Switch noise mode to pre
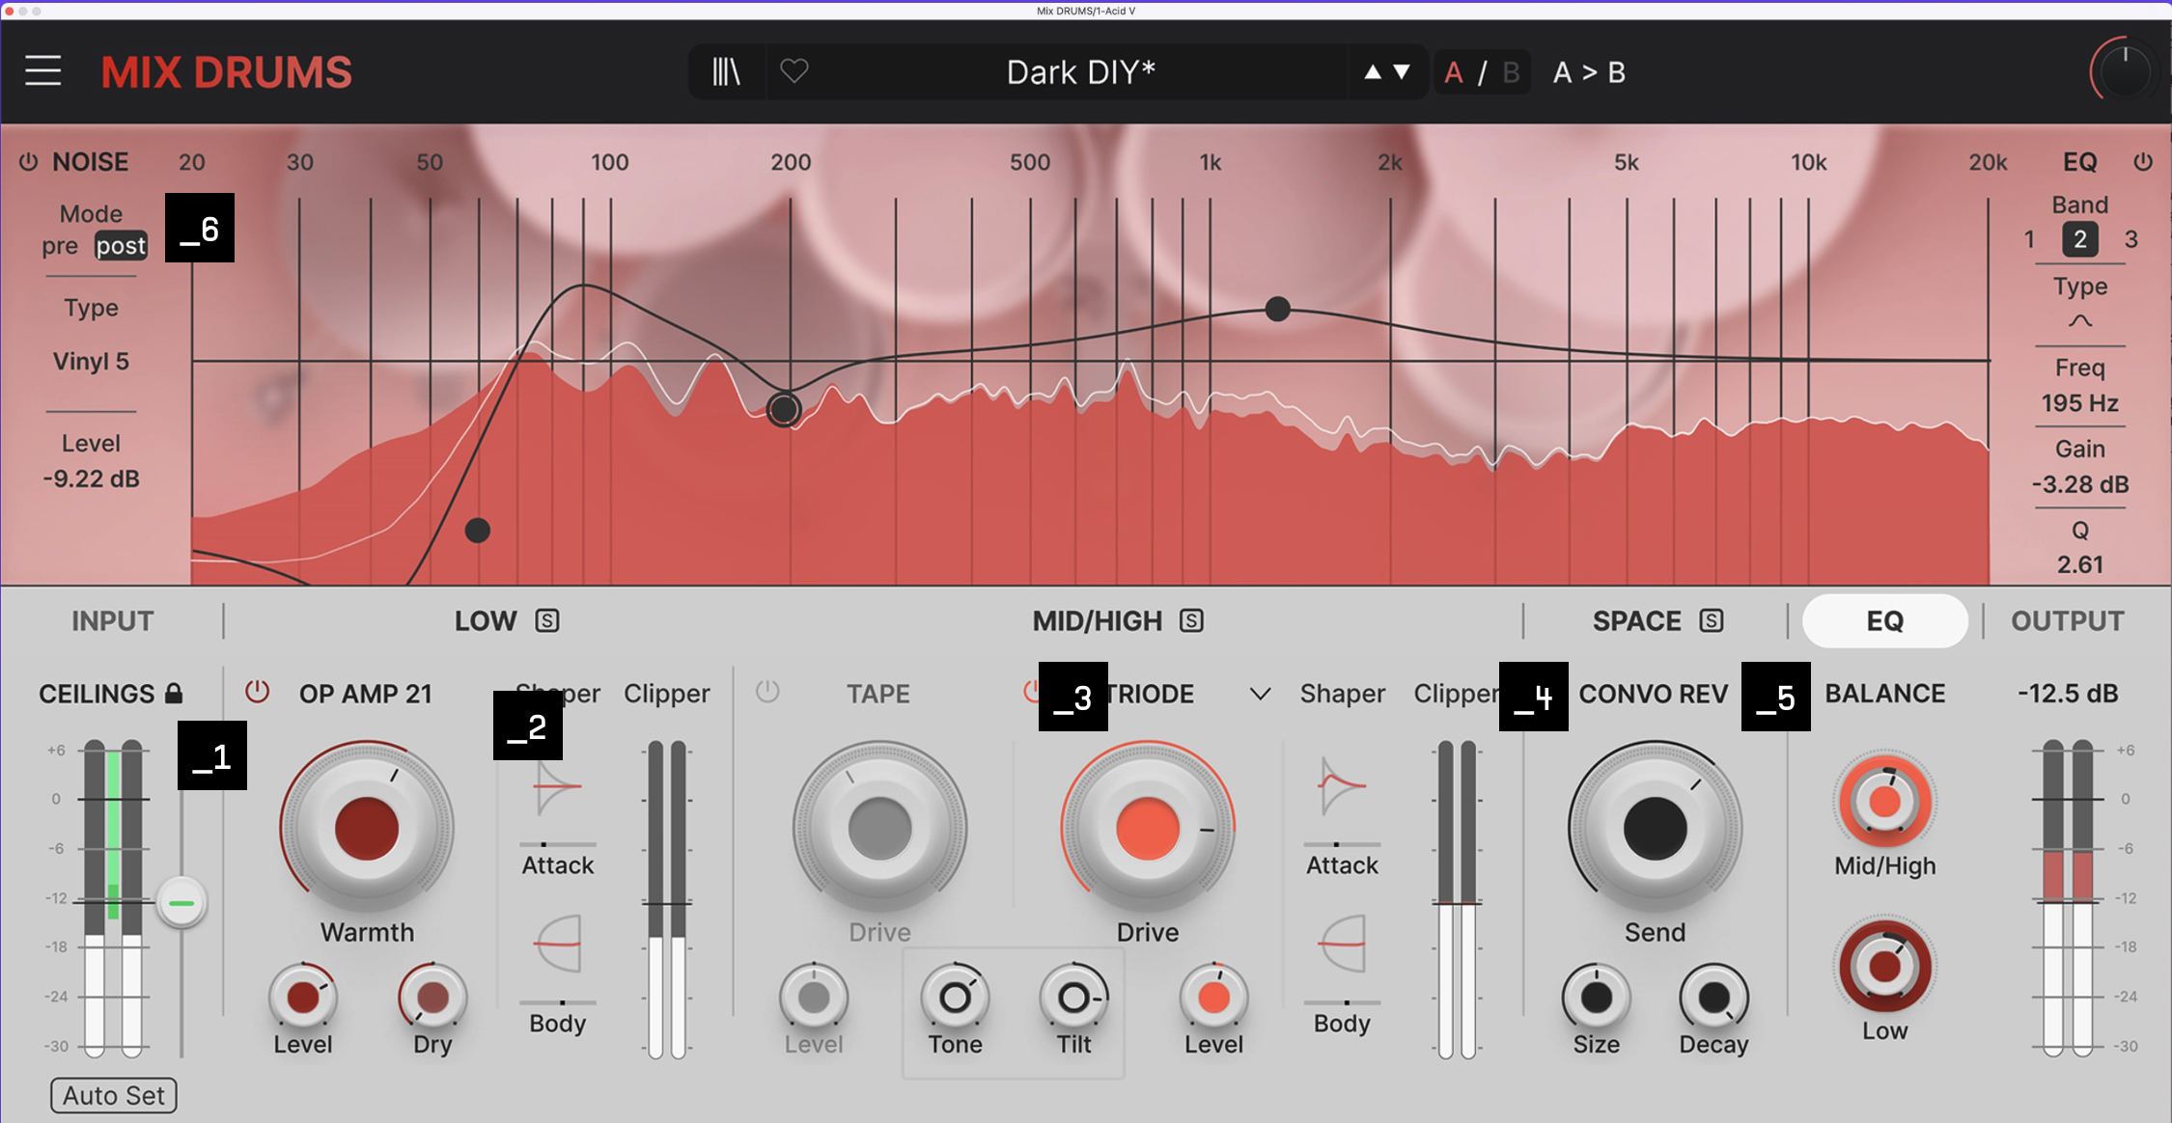This screenshot has width=2172, height=1123. coord(61,245)
